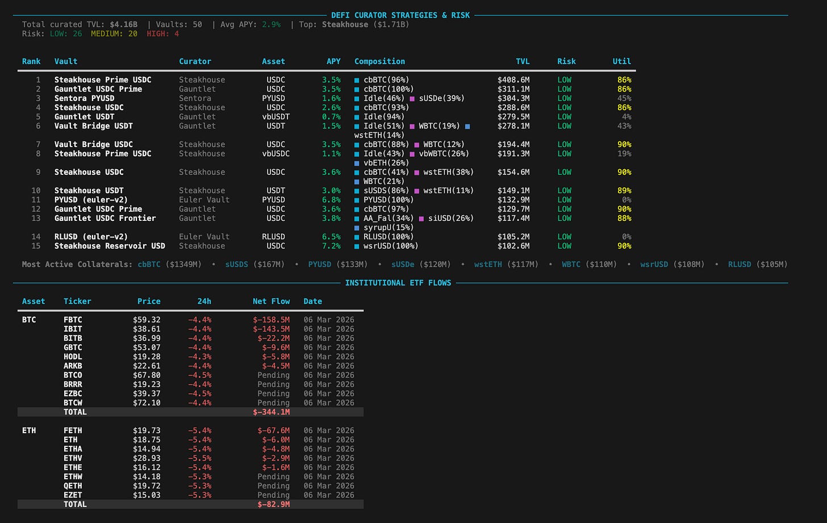Click the purple square beside siUSD(26%)
The image size is (827, 523).
pos(421,219)
